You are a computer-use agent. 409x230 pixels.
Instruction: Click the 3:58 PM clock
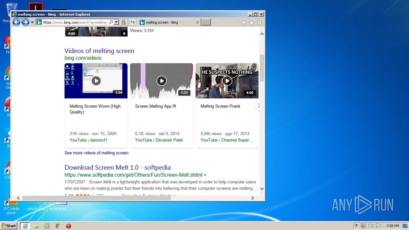392,226
